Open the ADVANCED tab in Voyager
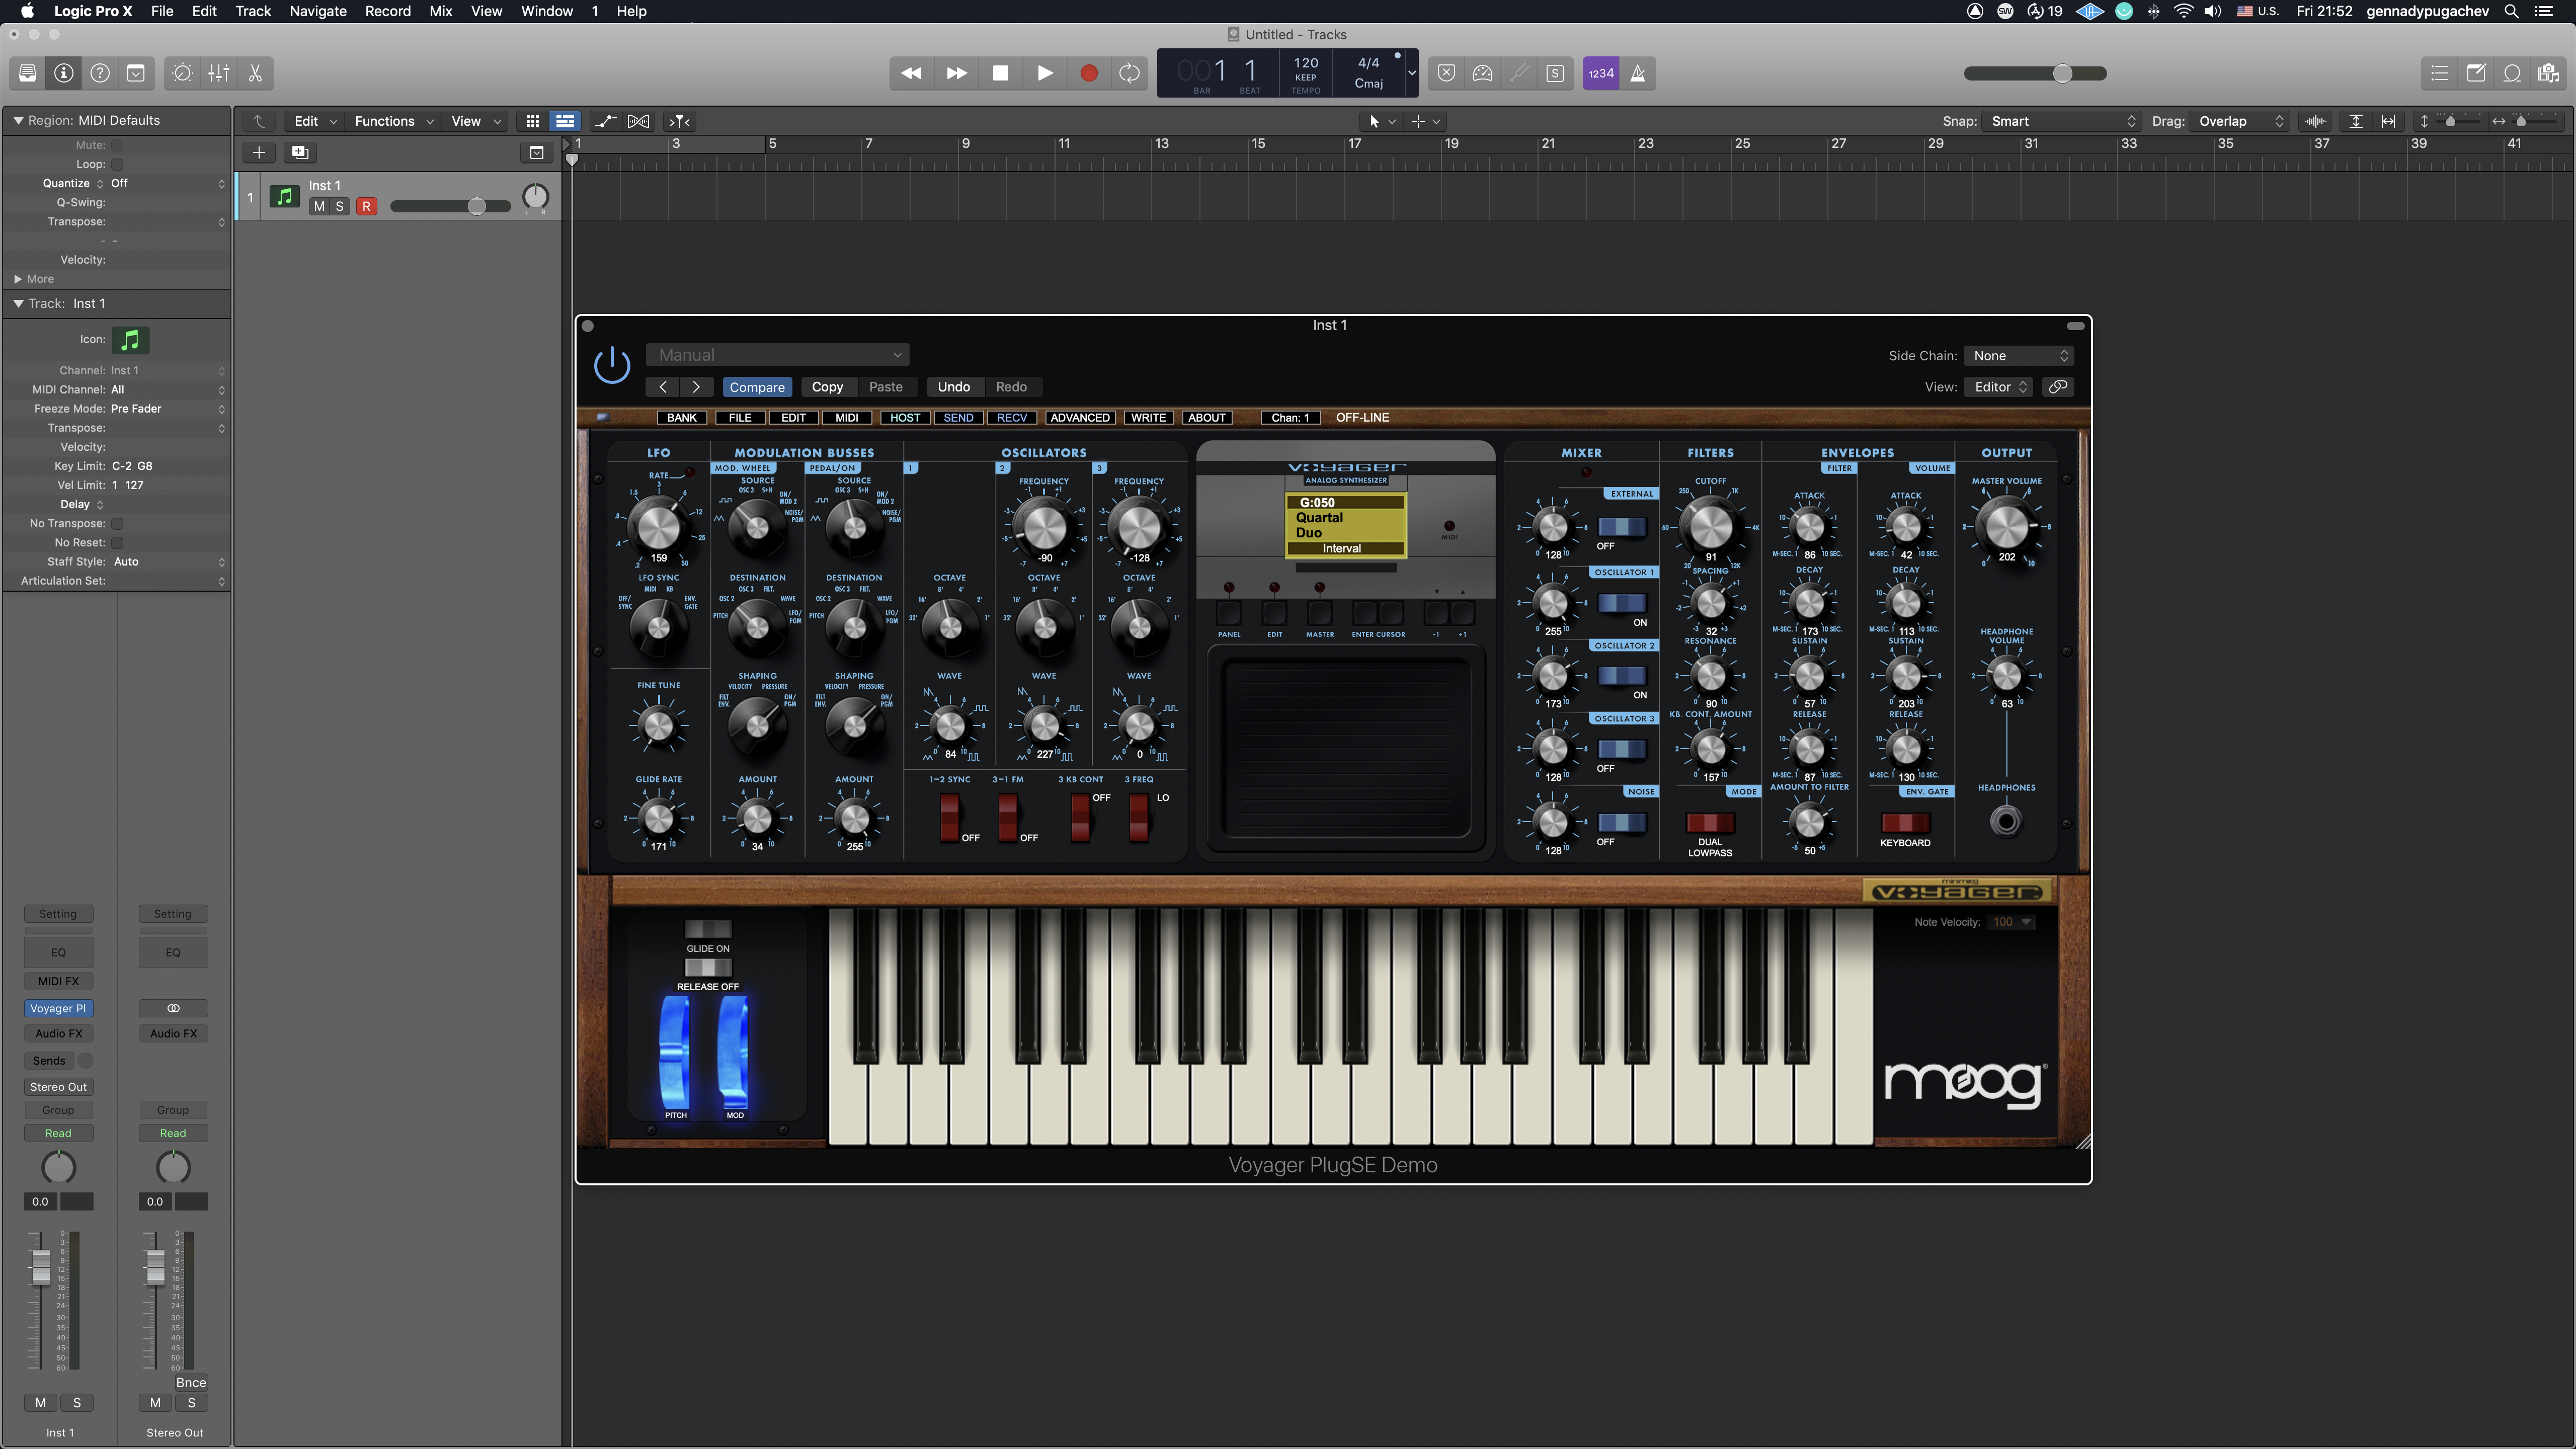Viewport: 2576px width, 1449px height. pos(1079,418)
